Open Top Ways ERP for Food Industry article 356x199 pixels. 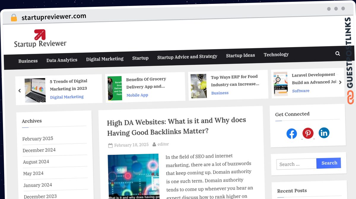(x=235, y=80)
